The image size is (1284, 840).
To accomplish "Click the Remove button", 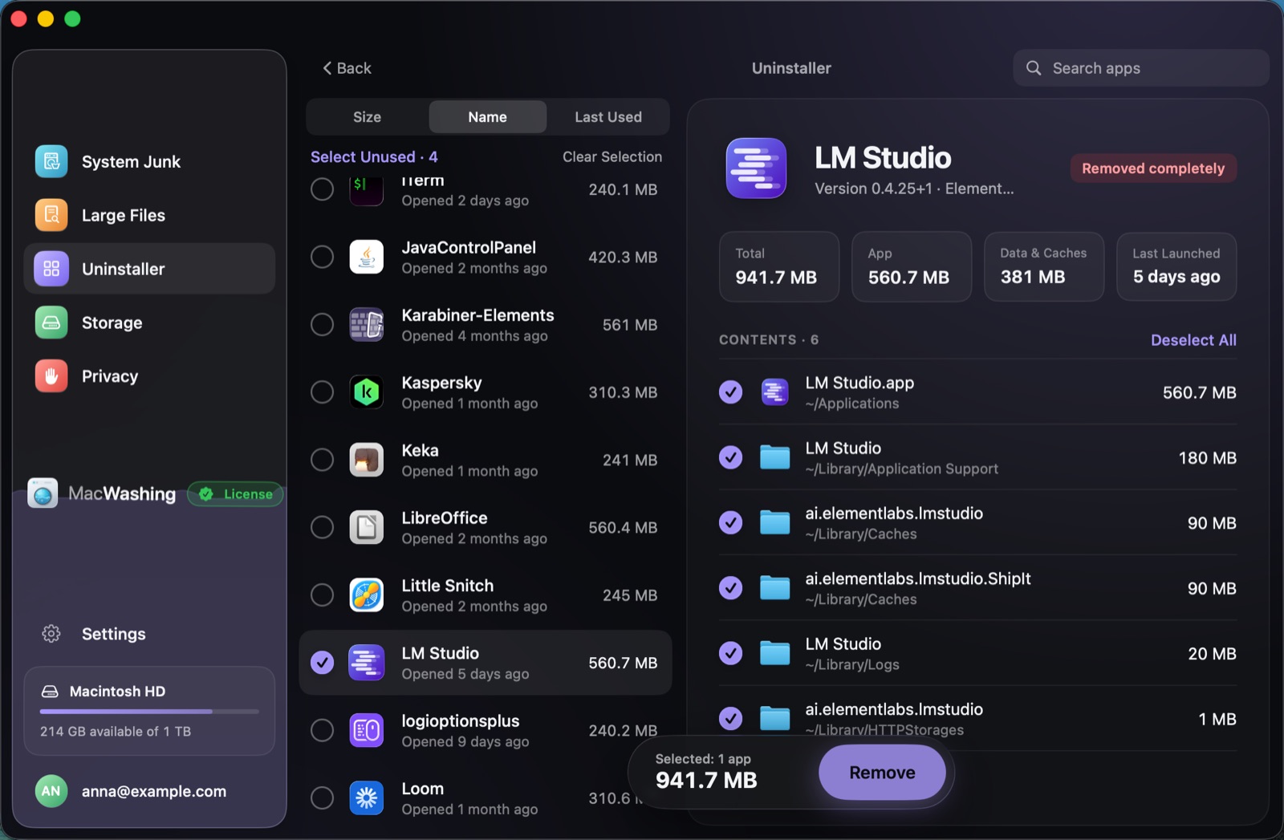I will point(882,773).
